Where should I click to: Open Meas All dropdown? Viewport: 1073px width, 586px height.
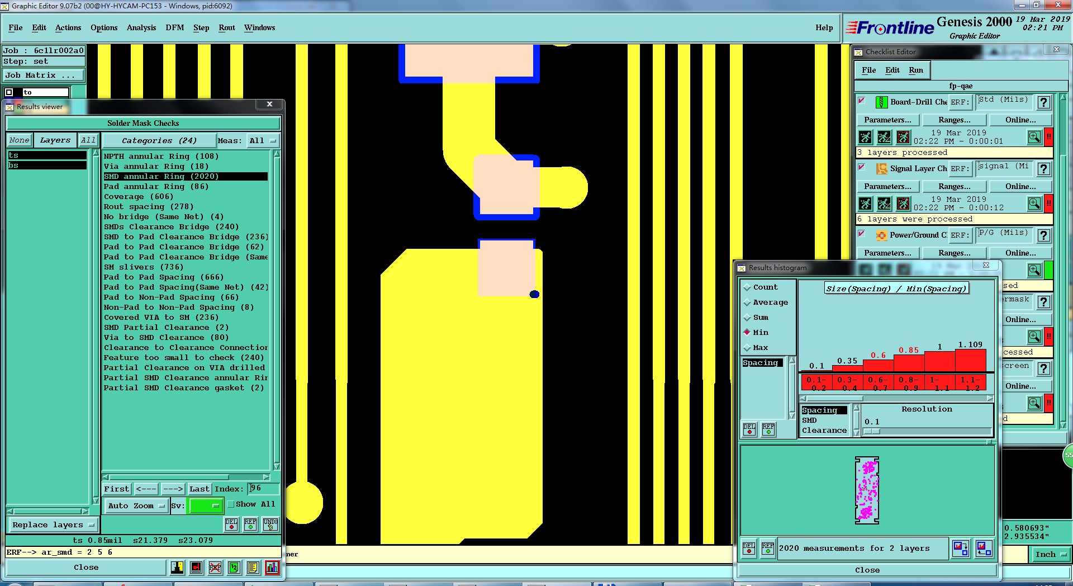click(262, 141)
